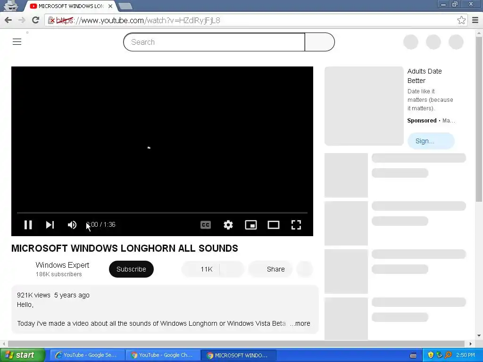Like the video showing 11K
Viewport: 483px width, 362px height.
pyautogui.click(x=200, y=269)
